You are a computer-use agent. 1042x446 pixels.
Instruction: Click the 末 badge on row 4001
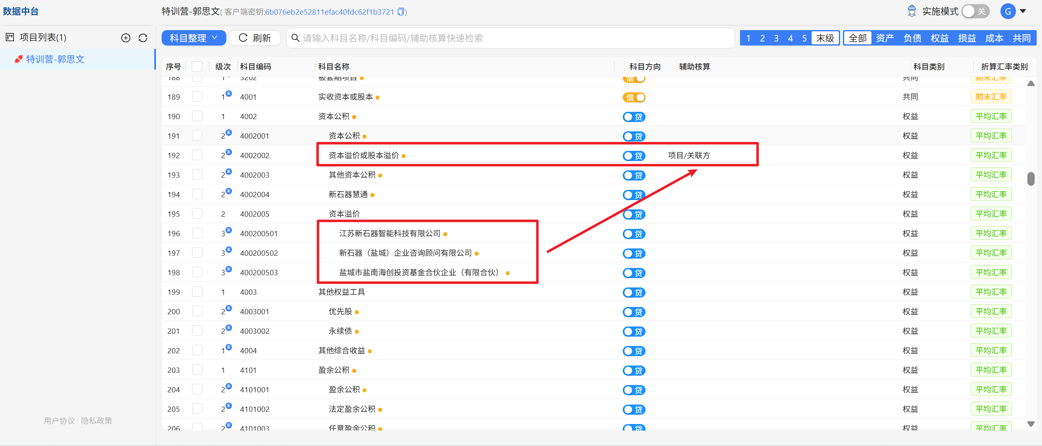[x=229, y=94]
